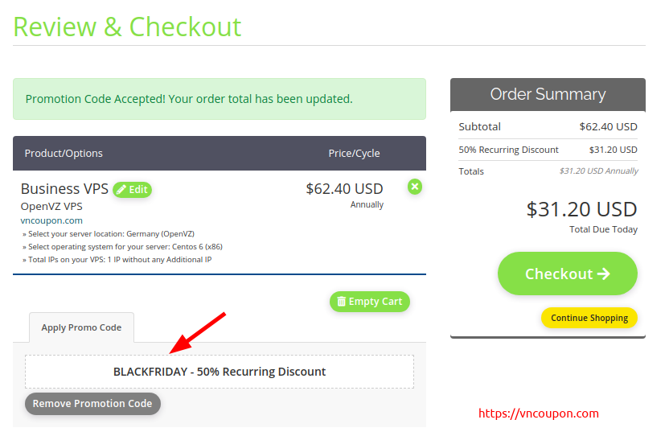The width and height of the screenshot is (669, 432).
Task: Click the $31.20 USD total due amount
Action: point(581,209)
